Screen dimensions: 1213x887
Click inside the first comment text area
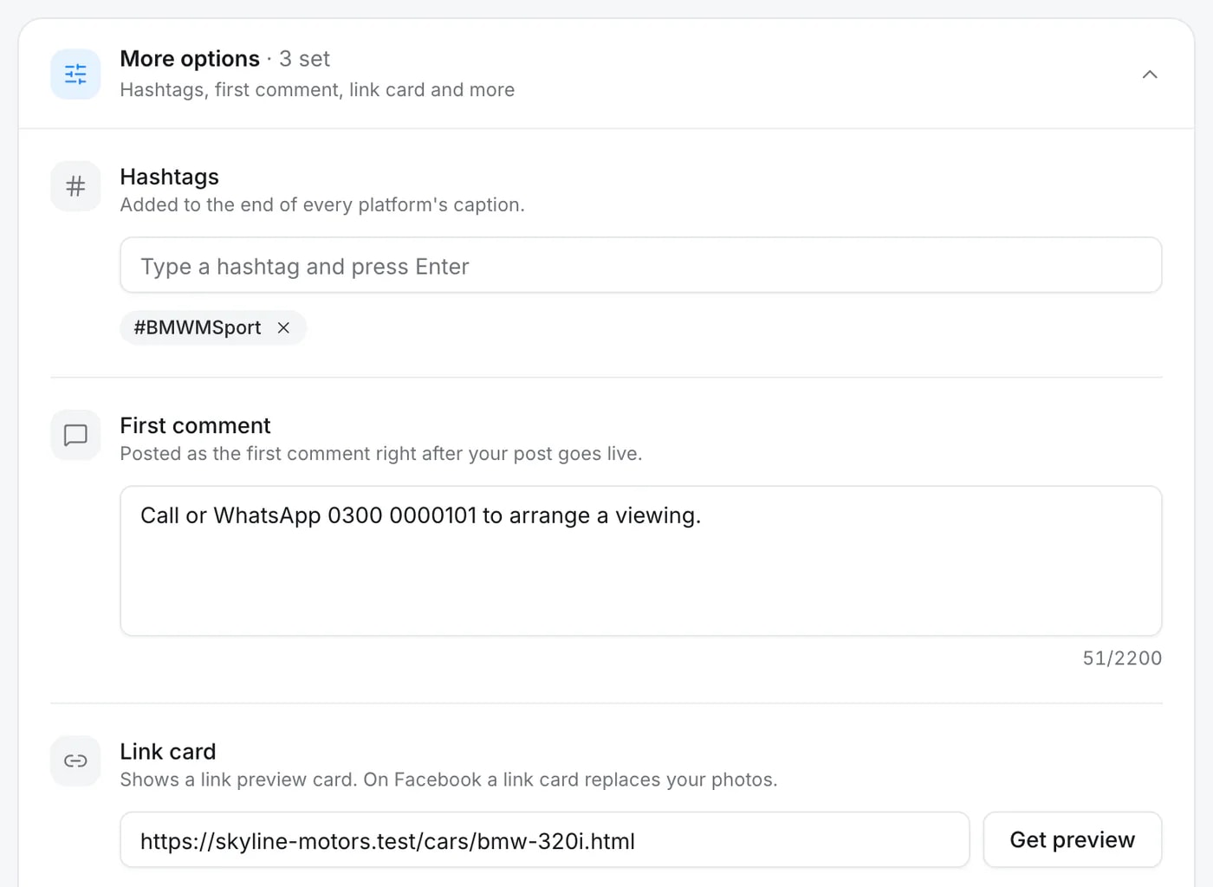coord(640,560)
